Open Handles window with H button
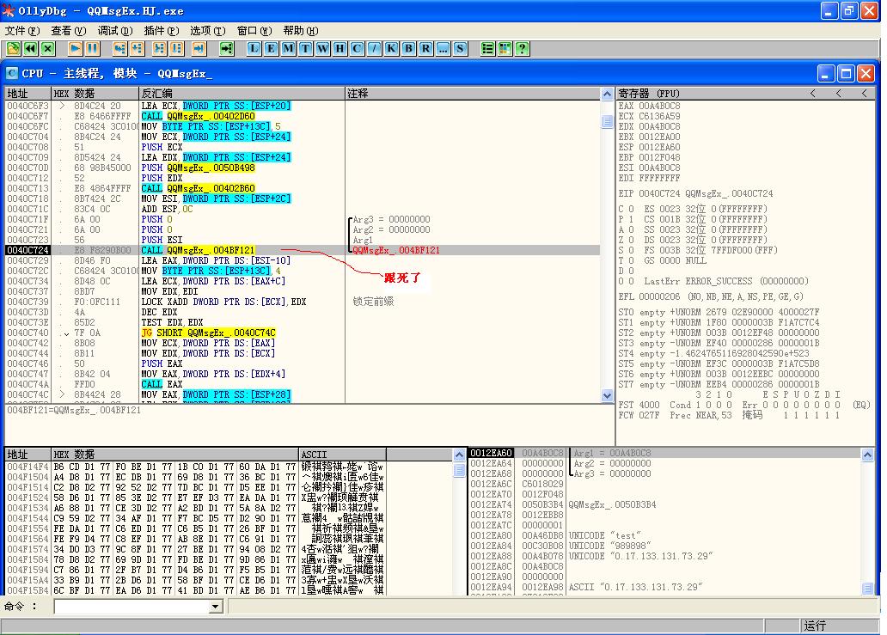The width and height of the screenshot is (887, 635). point(340,49)
